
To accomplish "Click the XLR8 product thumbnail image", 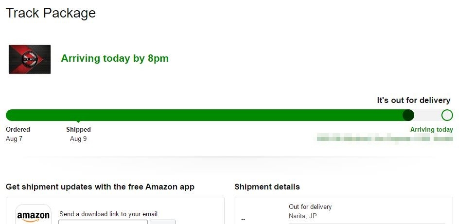I will pyautogui.click(x=30, y=59).
